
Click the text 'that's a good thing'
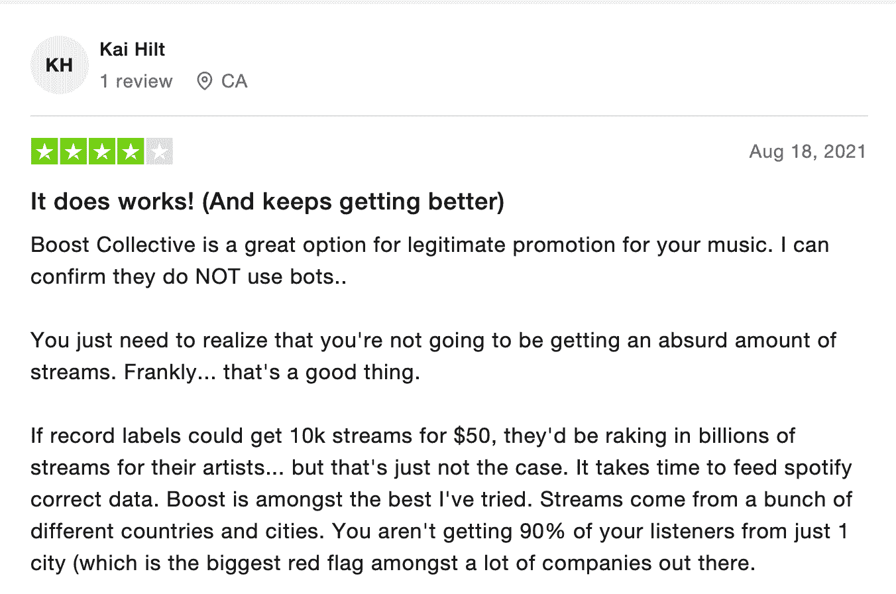click(x=321, y=373)
